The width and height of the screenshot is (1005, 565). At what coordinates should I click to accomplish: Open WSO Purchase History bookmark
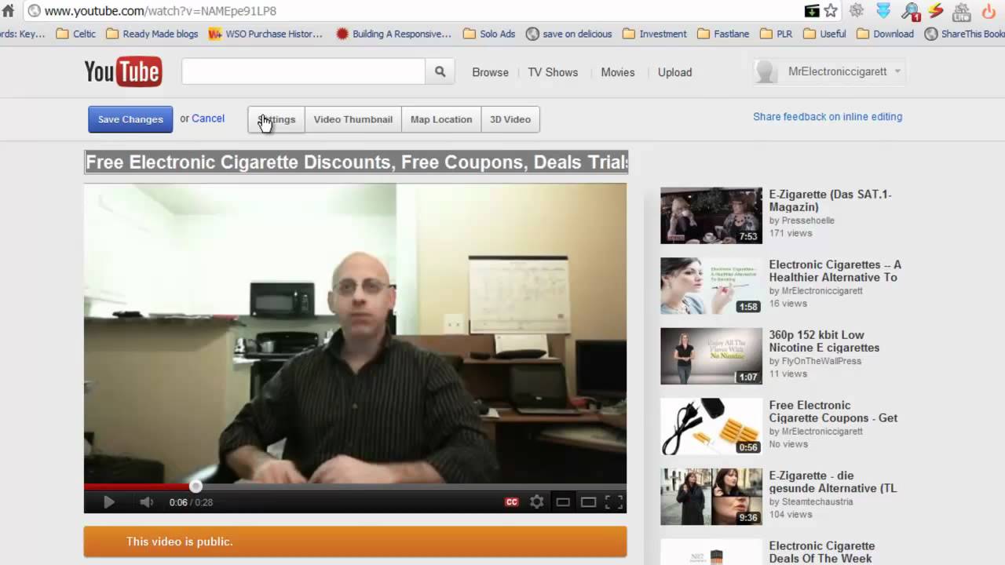[x=265, y=34]
